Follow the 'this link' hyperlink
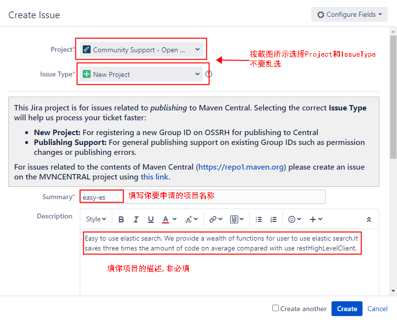397x320 pixels. click(x=155, y=177)
